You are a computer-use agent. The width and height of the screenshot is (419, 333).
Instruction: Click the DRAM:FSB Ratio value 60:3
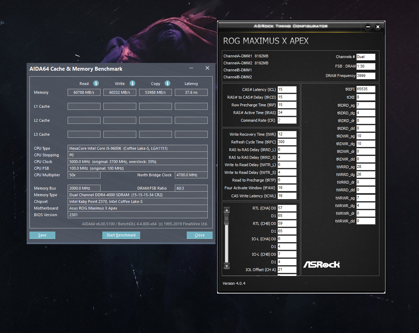click(x=191, y=188)
